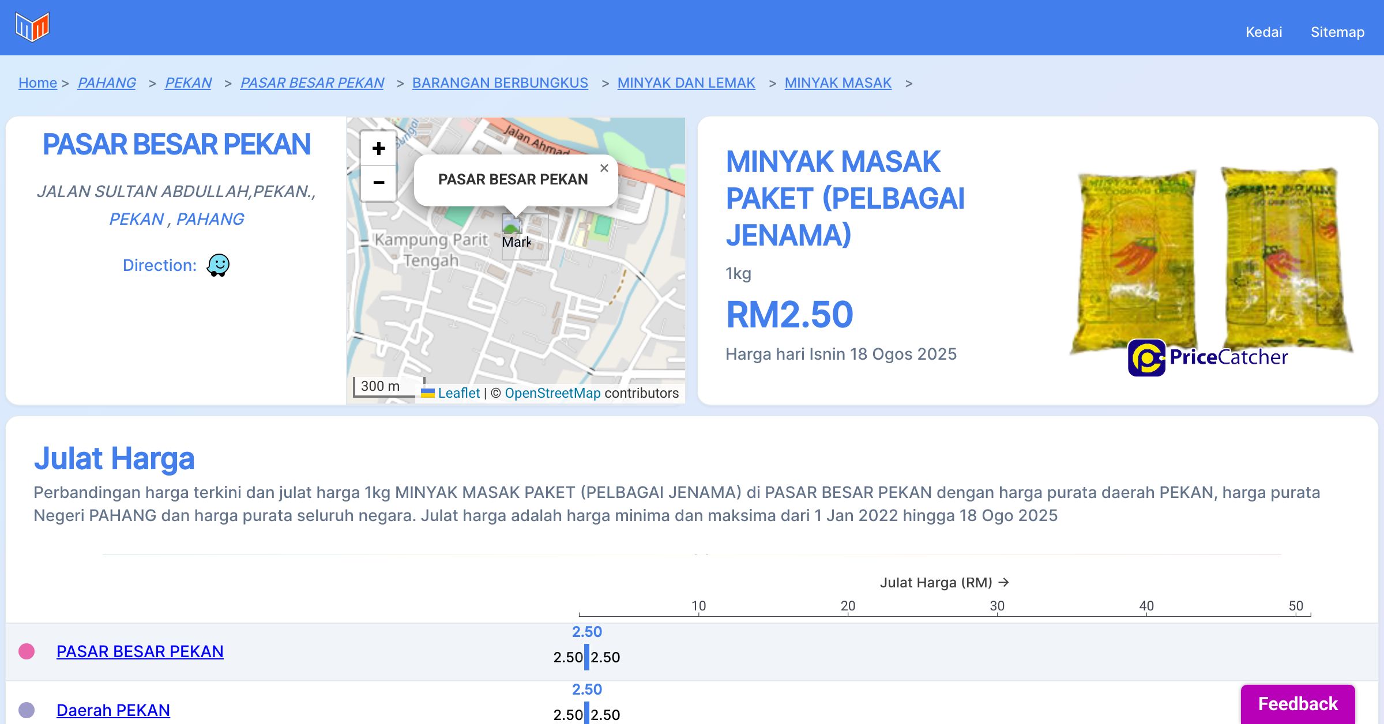Viewport: 1384px width, 724px height.
Task: Open Daerah PEKAN row link in chart
Action: click(x=113, y=710)
